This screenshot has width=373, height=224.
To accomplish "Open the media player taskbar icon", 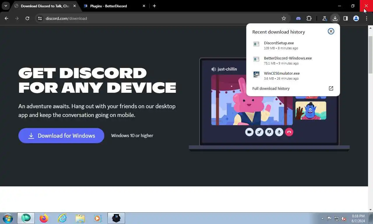I will point(98,218).
